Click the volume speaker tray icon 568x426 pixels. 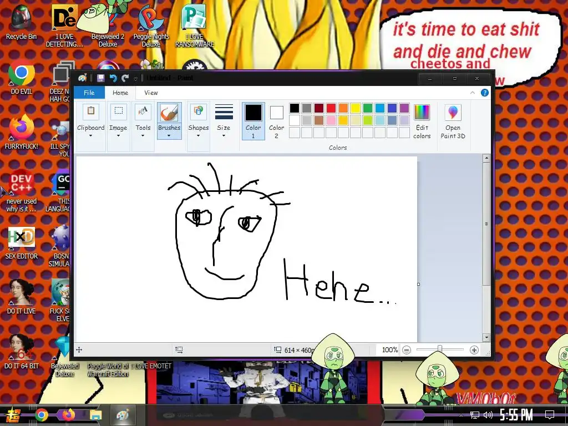point(488,415)
